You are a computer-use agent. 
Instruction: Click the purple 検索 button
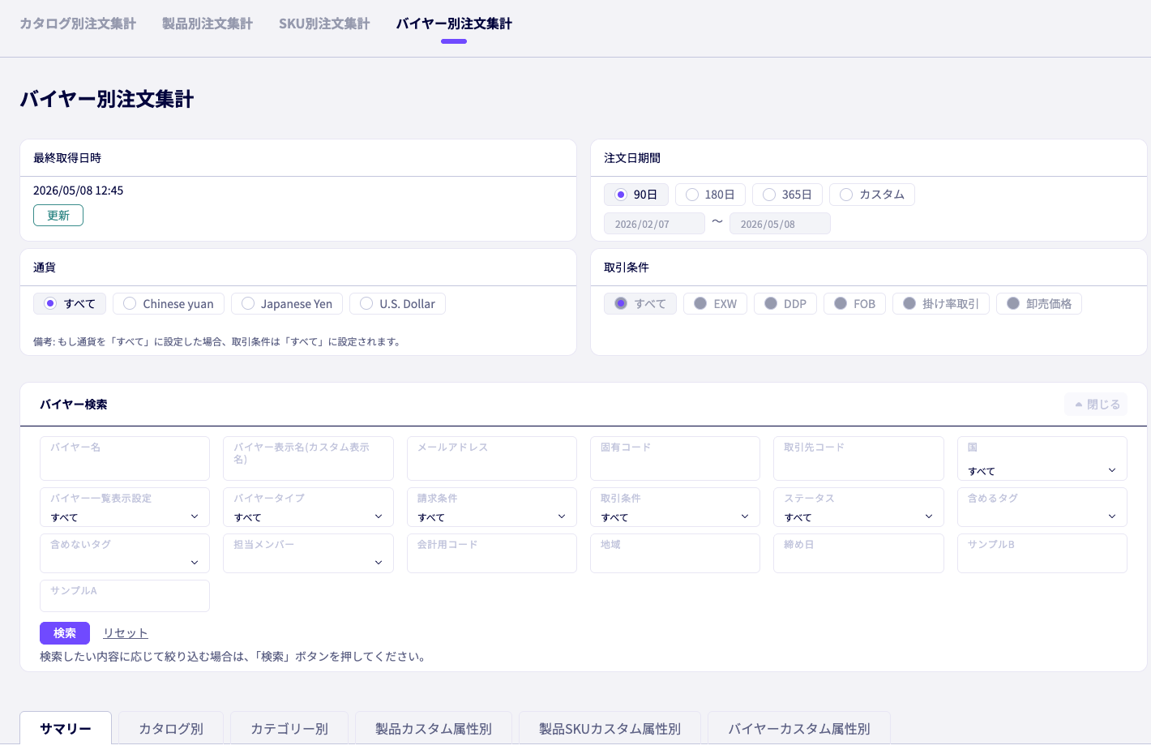point(65,633)
